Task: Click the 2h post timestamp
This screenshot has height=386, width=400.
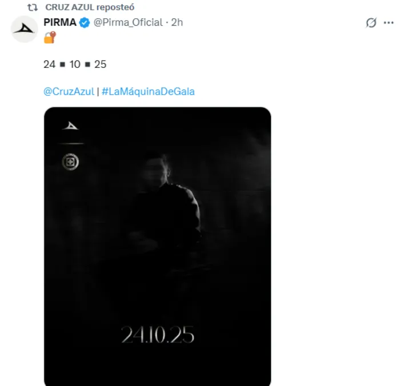Action: click(177, 22)
